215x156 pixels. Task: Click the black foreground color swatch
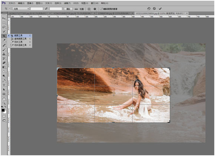pos(3,110)
